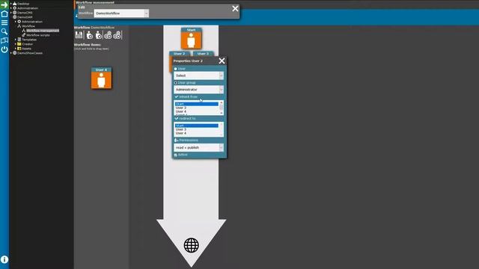The image size is (479, 269).
Task: Open the User Select dropdown
Action: 198,75
